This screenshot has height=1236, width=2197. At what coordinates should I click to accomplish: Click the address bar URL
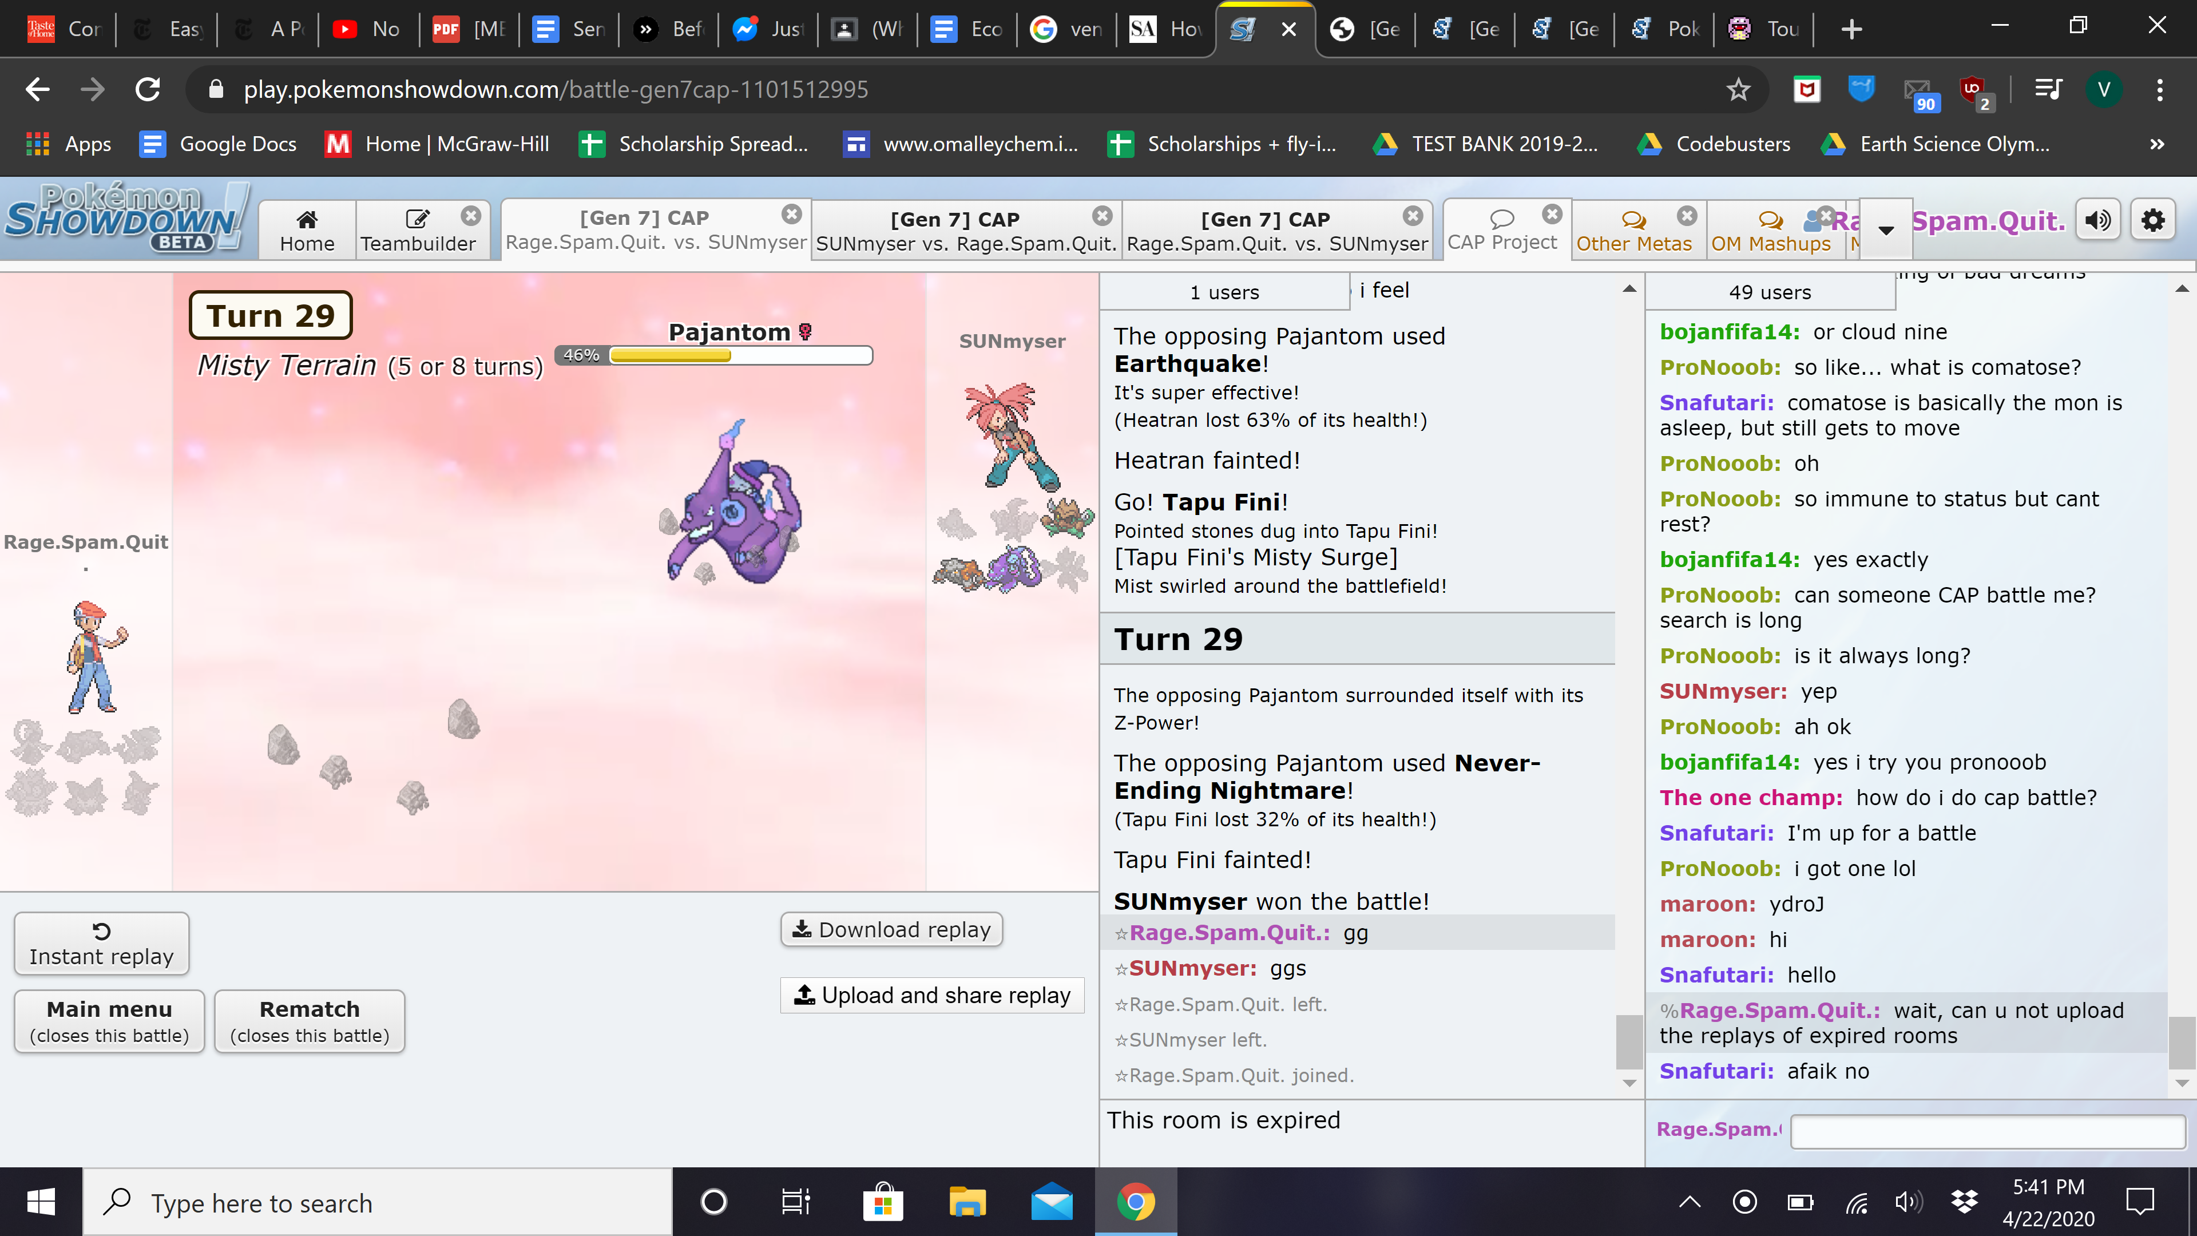555,89
